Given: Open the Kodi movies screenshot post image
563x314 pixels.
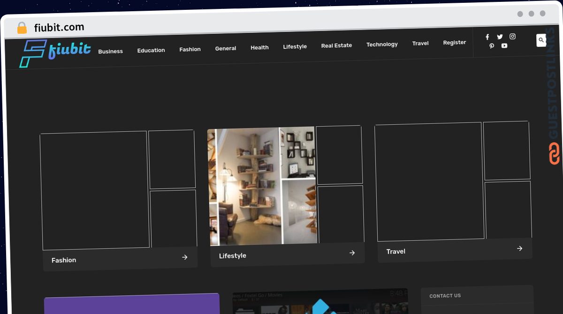Looking at the screenshot, I should [321, 301].
